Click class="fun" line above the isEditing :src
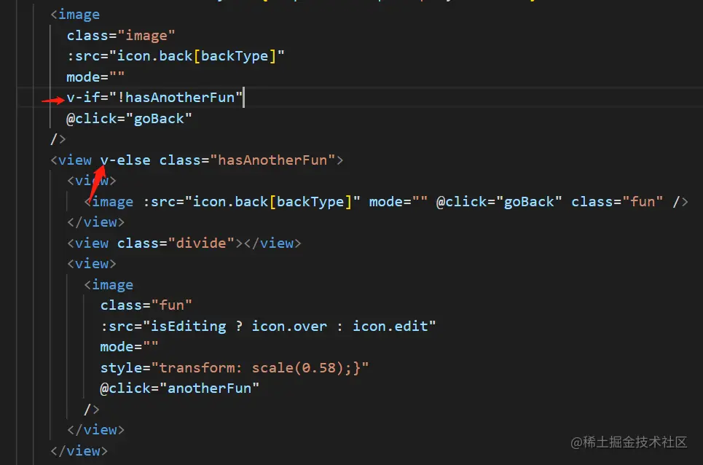The image size is (703, 465). tap(146, 305)
